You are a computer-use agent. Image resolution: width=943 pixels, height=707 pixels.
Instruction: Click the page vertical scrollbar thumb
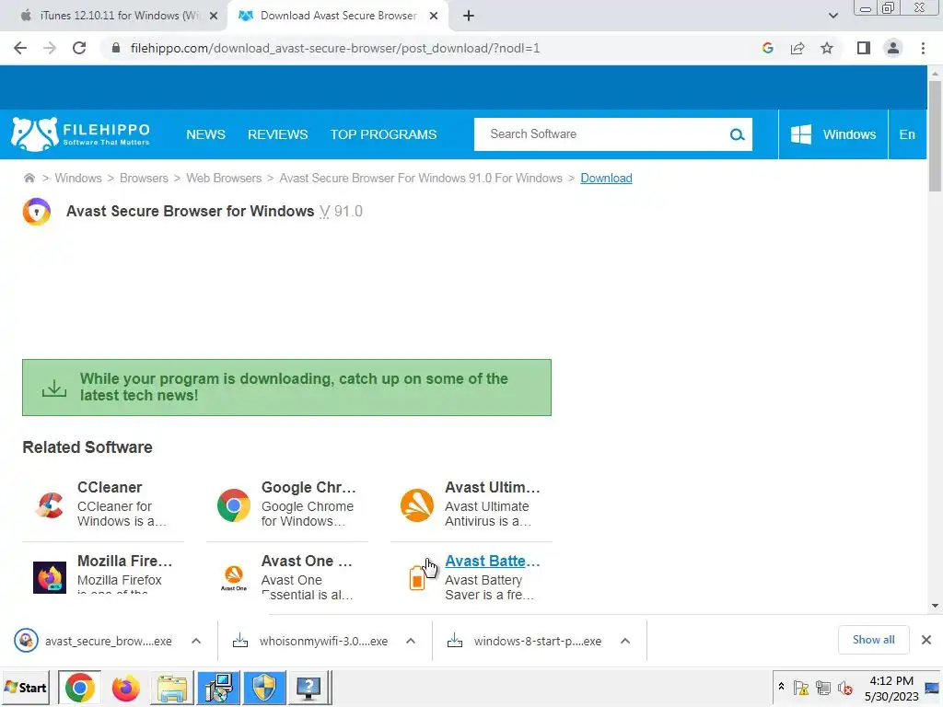click(x=935, y=136)
